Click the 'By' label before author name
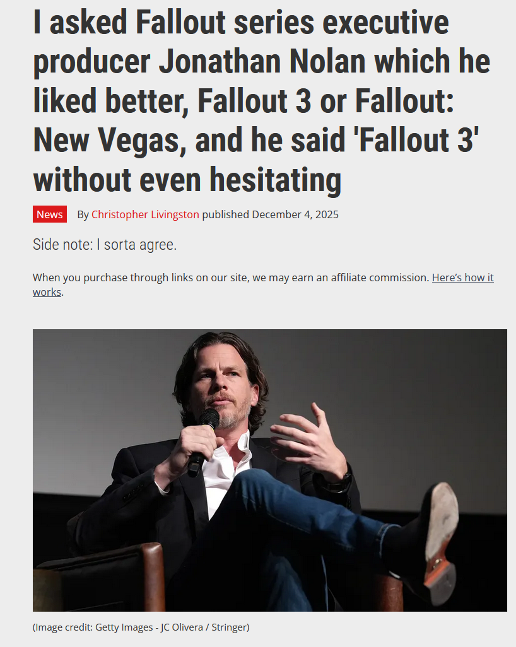The height and width of the screenshot is (647, 516). [83, 214]
